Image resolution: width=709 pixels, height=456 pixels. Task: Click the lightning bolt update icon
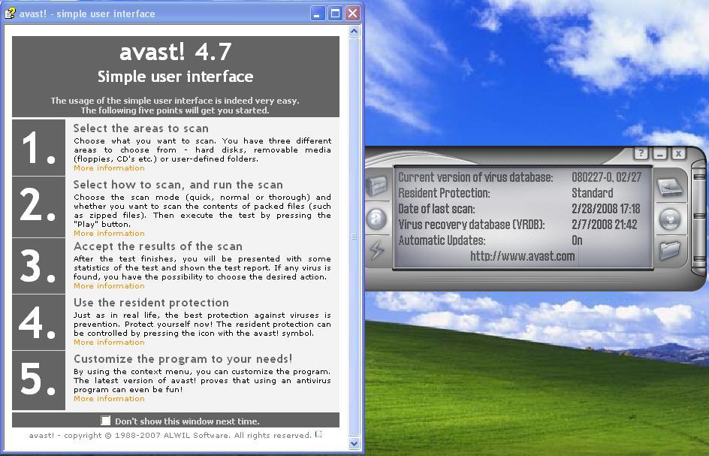tap(377, 249)
